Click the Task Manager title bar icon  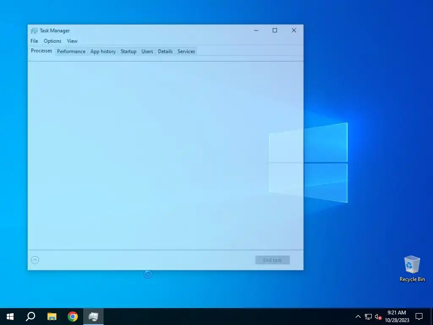click(x=34, y=30)
